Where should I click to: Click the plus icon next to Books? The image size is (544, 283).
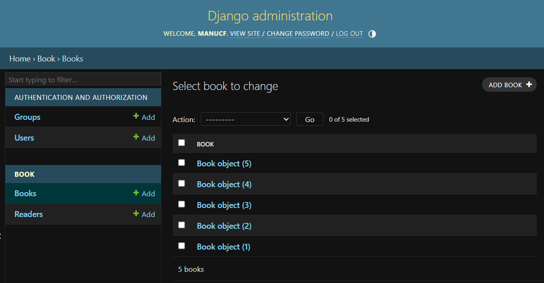136,193
